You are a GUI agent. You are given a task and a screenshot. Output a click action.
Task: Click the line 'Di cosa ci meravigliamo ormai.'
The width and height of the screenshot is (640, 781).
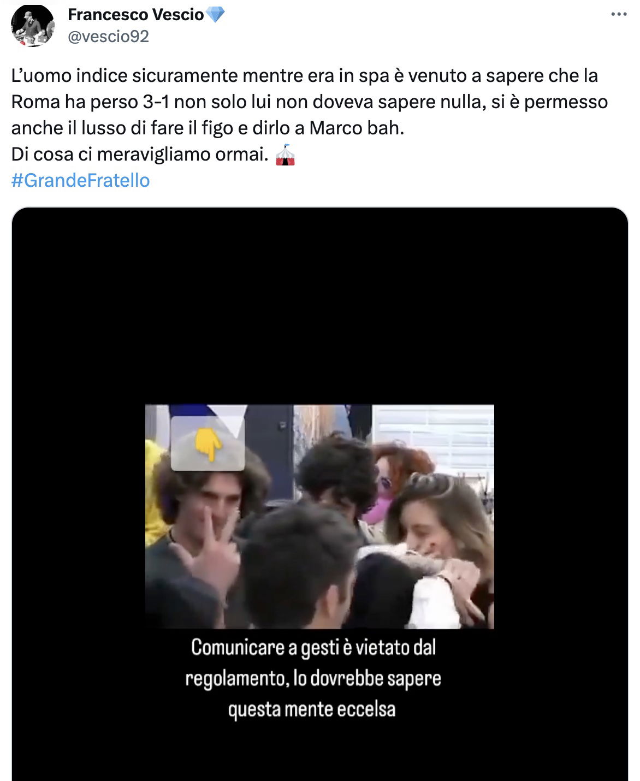(140, 155)
